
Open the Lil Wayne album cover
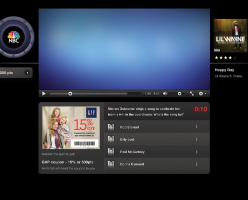click(x=230, y=35)
